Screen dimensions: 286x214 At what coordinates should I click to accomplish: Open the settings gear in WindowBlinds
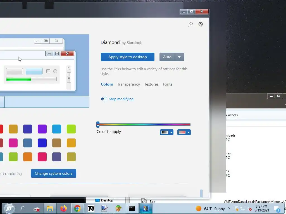pyautogui.click(x=201, y=24)
